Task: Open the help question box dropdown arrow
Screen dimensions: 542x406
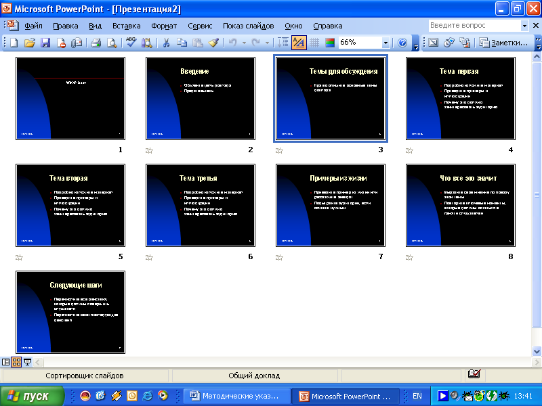Action: 524,26
